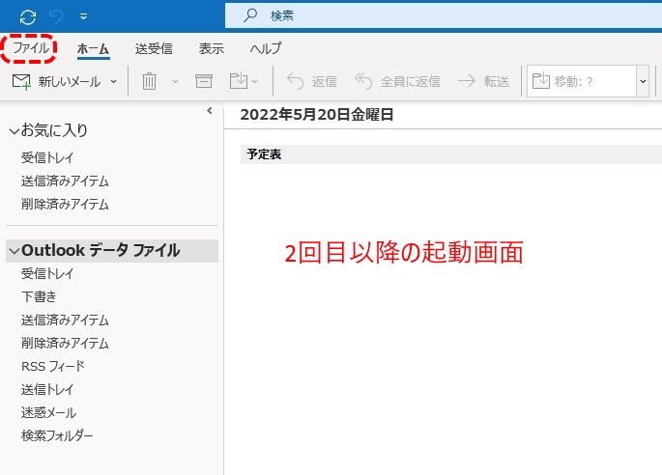The height and width of the screenshot is (475, 662).
Task: Click the Undo arrow icon in title bar
Action: click(x=56, y=16)
